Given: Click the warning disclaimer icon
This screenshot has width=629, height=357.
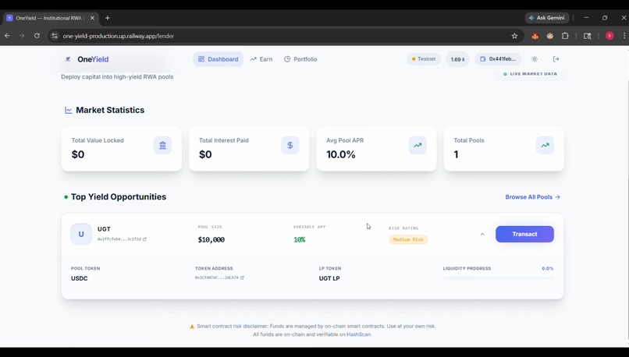Looking at the screenshot, I should (192, 327).
